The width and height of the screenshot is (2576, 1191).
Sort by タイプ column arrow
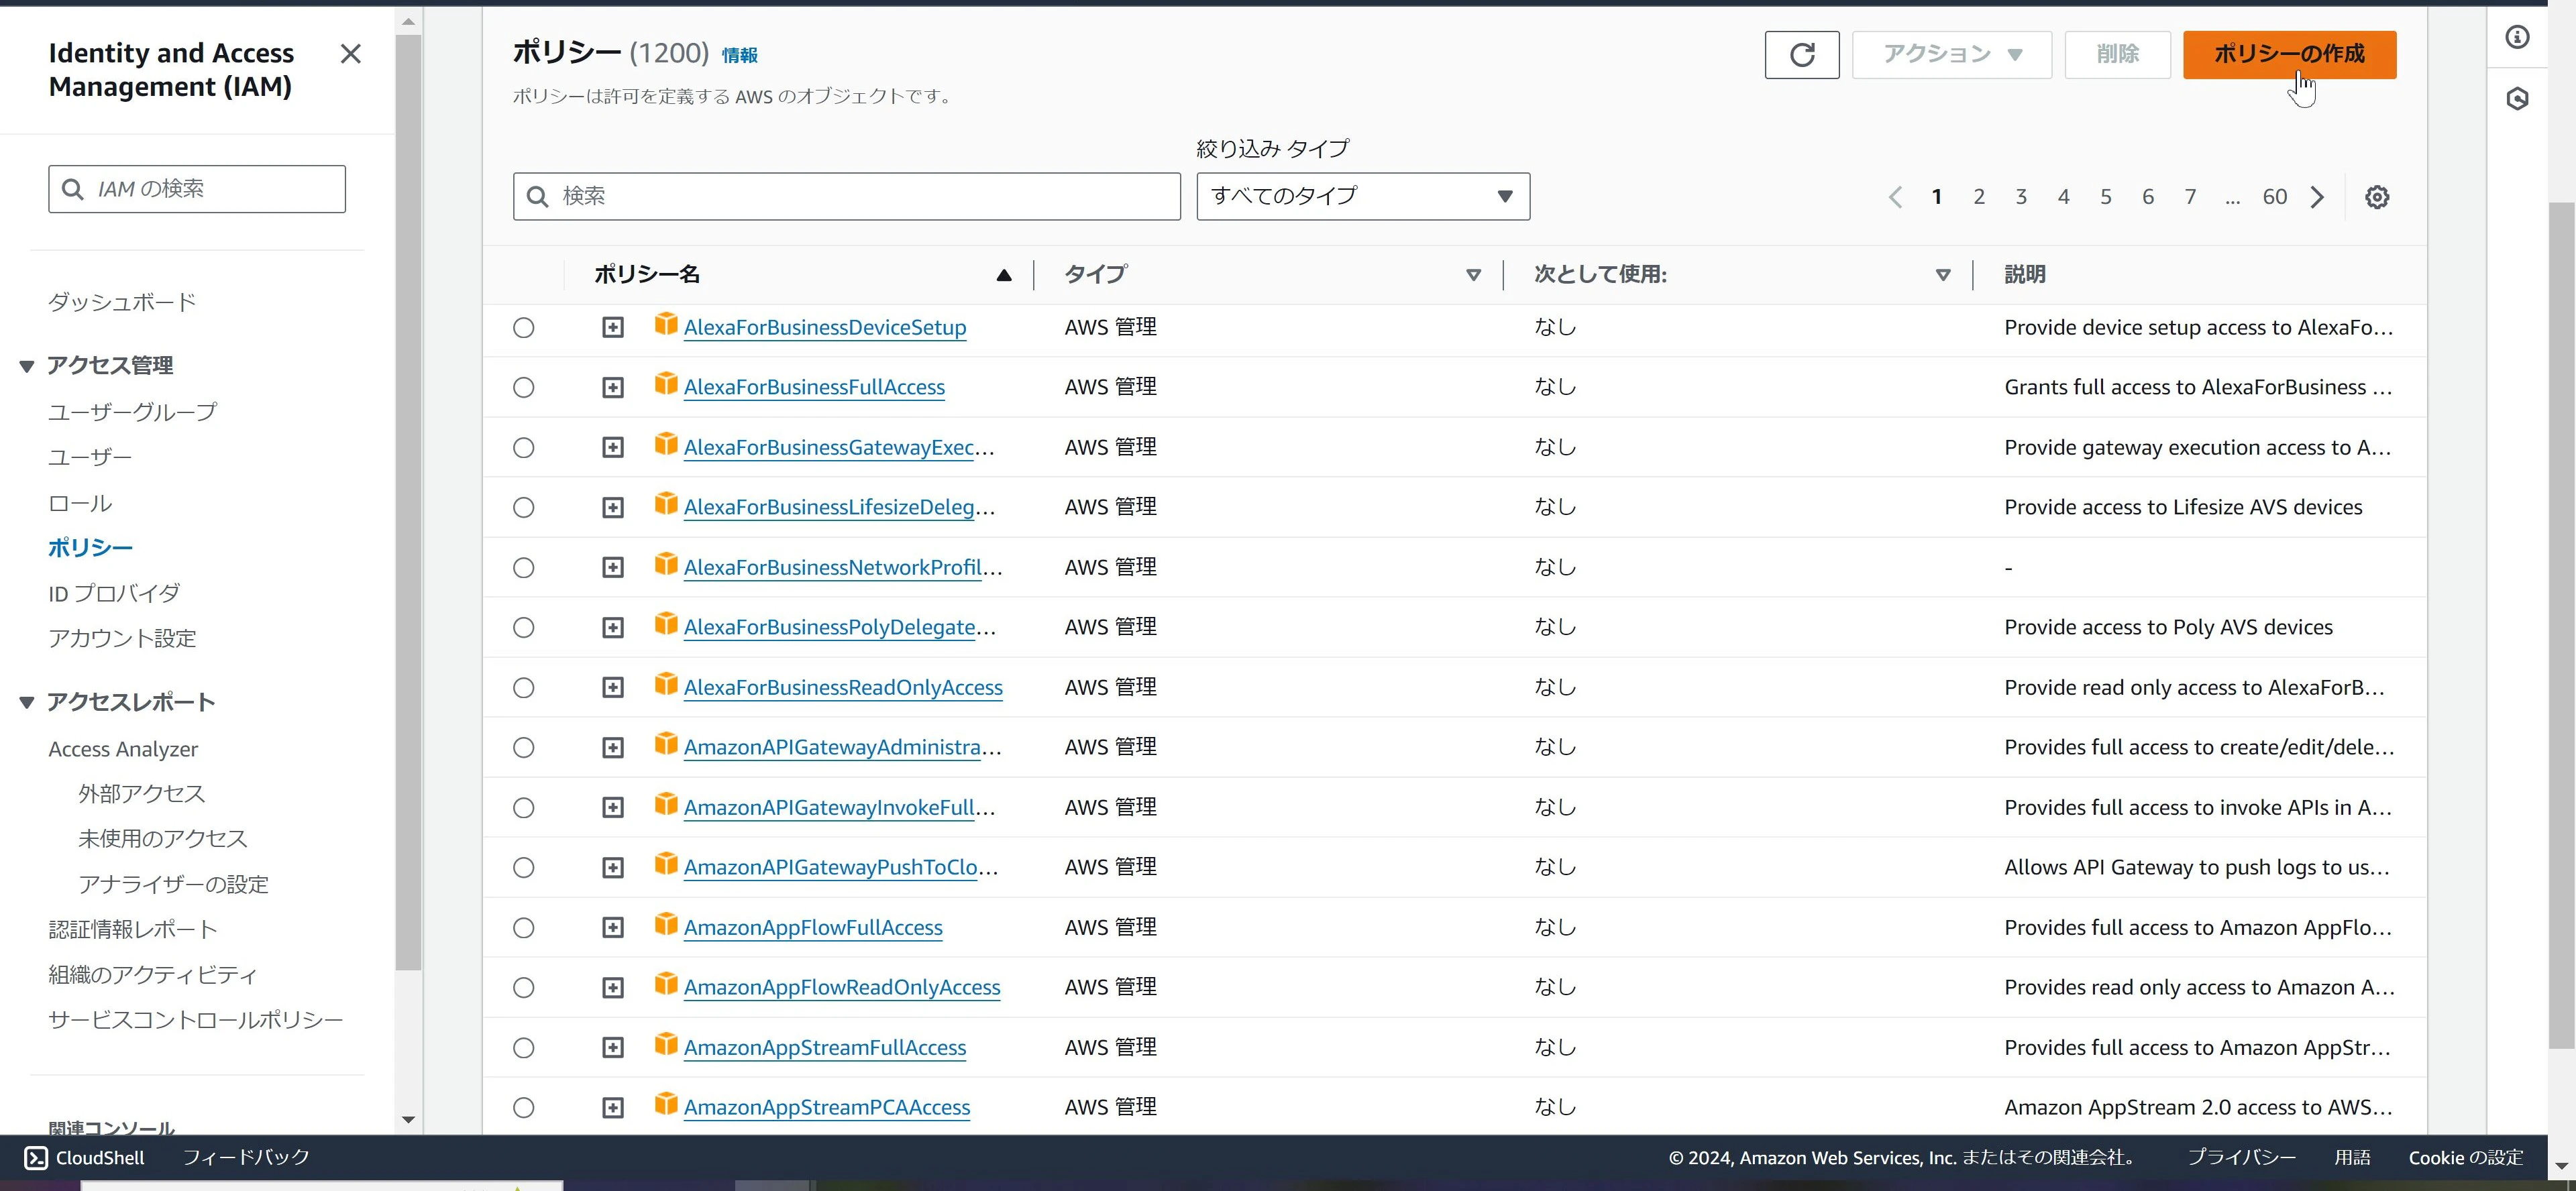coord(1473,275)
